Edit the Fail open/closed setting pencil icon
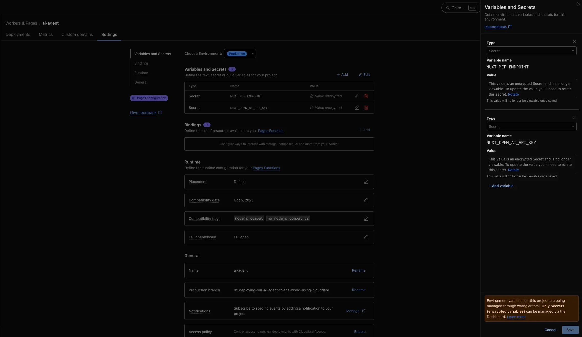This screenshot has height=337, width=582. coord(366,237)
